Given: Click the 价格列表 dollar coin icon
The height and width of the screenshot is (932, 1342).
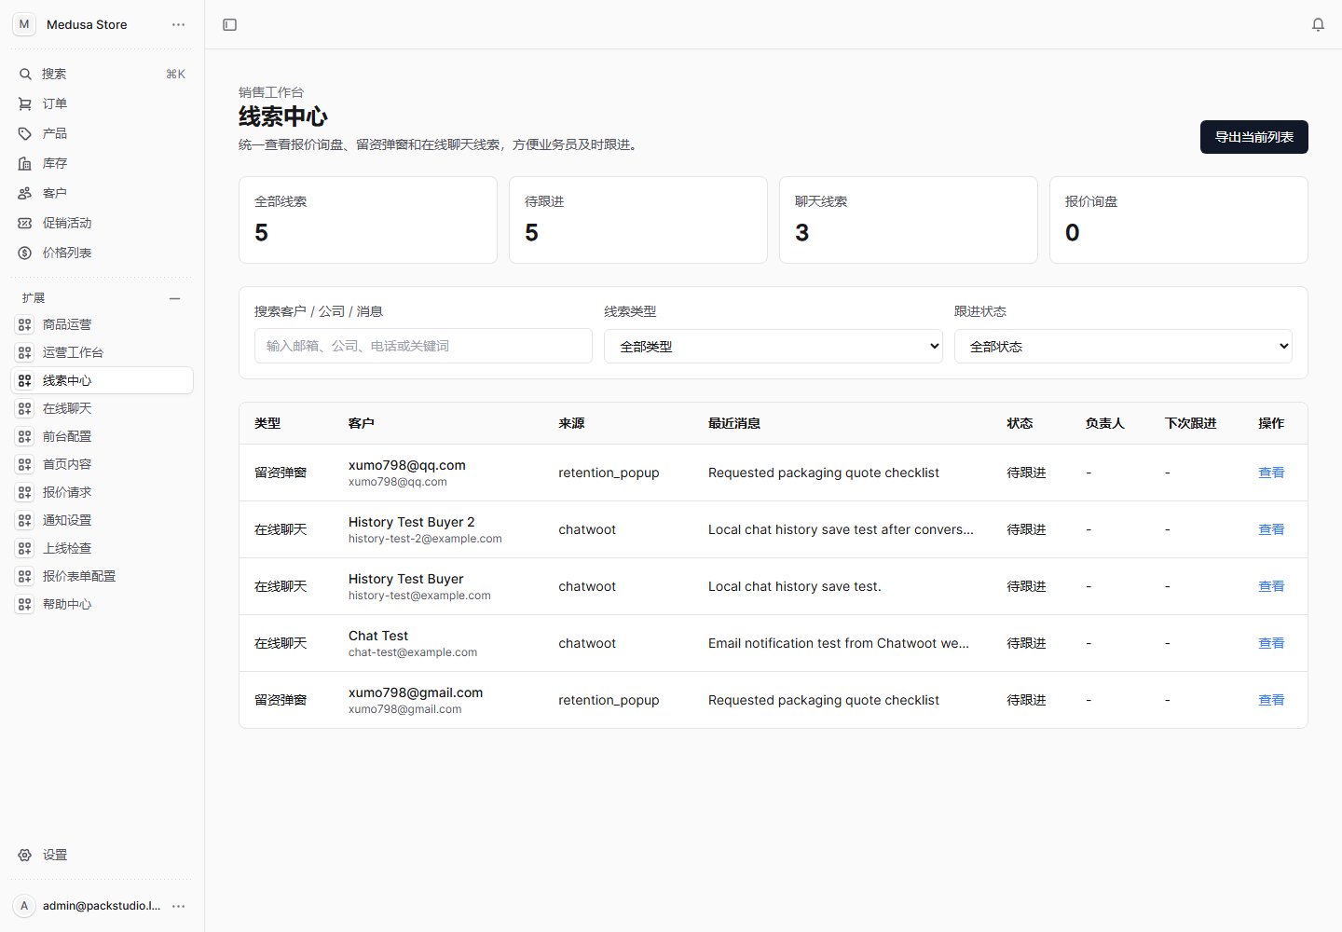Looking at the screenshot, I should click(x=25, y=253).
